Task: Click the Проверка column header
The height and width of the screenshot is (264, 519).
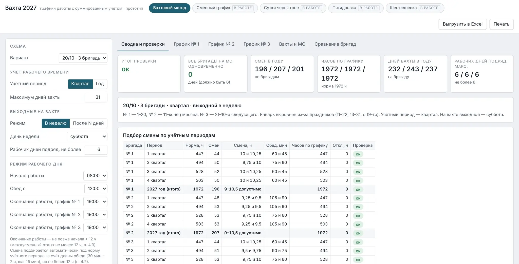Action: point(363,146)
